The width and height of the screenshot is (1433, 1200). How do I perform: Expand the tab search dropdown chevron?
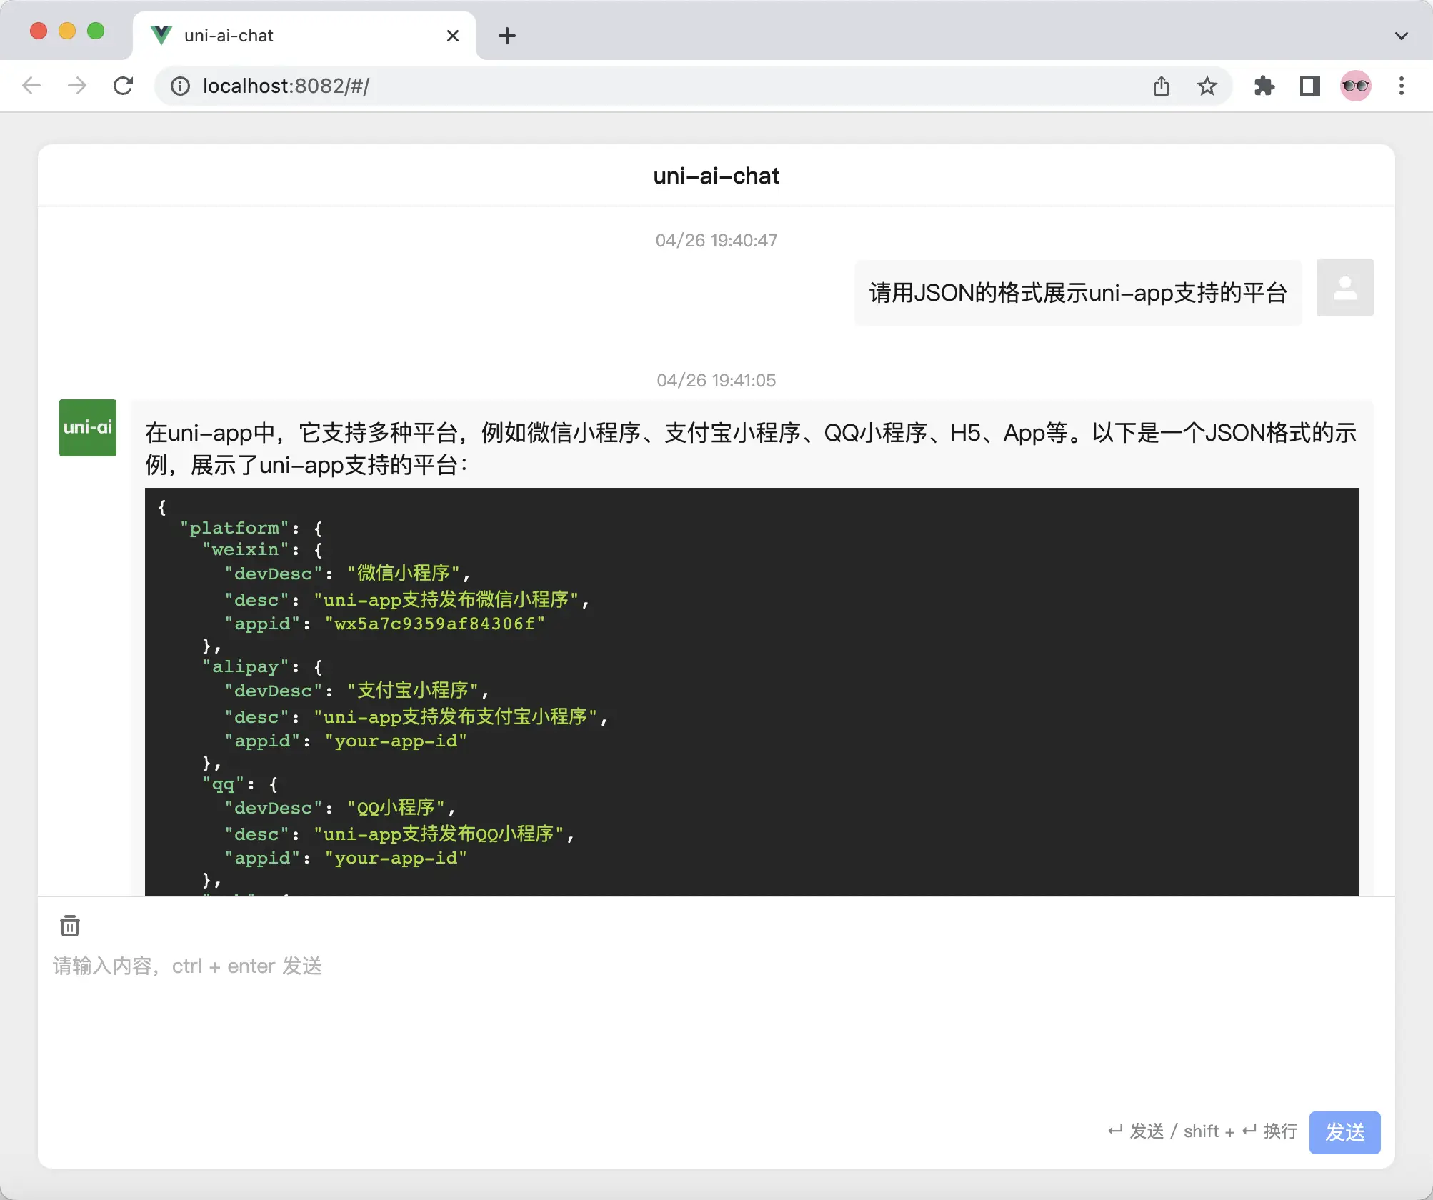point(1402,36)
